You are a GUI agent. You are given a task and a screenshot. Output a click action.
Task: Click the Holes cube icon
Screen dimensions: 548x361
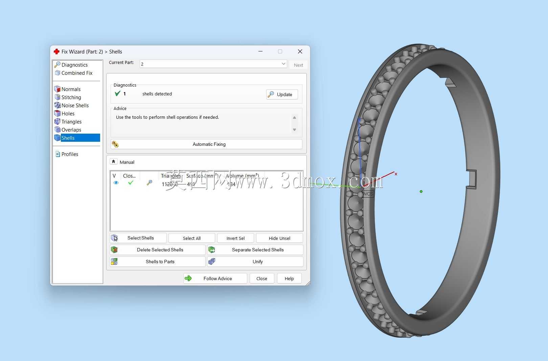[58, 113]
